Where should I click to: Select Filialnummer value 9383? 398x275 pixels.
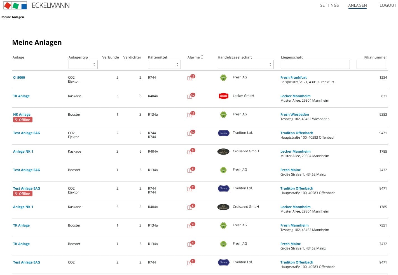(x=383, y=115)
